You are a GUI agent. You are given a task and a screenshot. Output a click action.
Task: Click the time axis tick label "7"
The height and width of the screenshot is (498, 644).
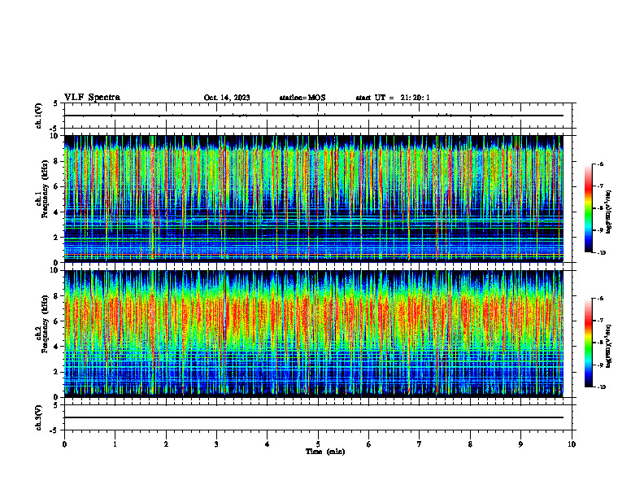pos(420,444)
